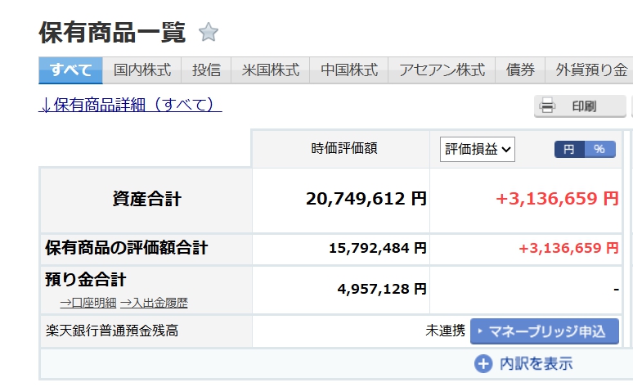The image size is (633, 387).
Task: Click the 預り金合計 amount 4,957,128 円
Action: [382, 289]
